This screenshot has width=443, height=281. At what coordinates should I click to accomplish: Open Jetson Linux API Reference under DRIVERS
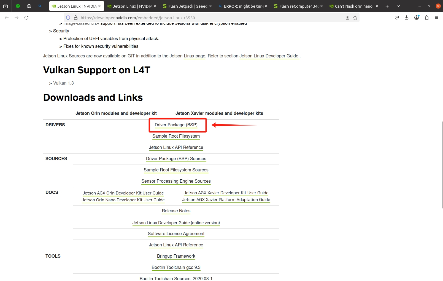click(x=176, y=148)
